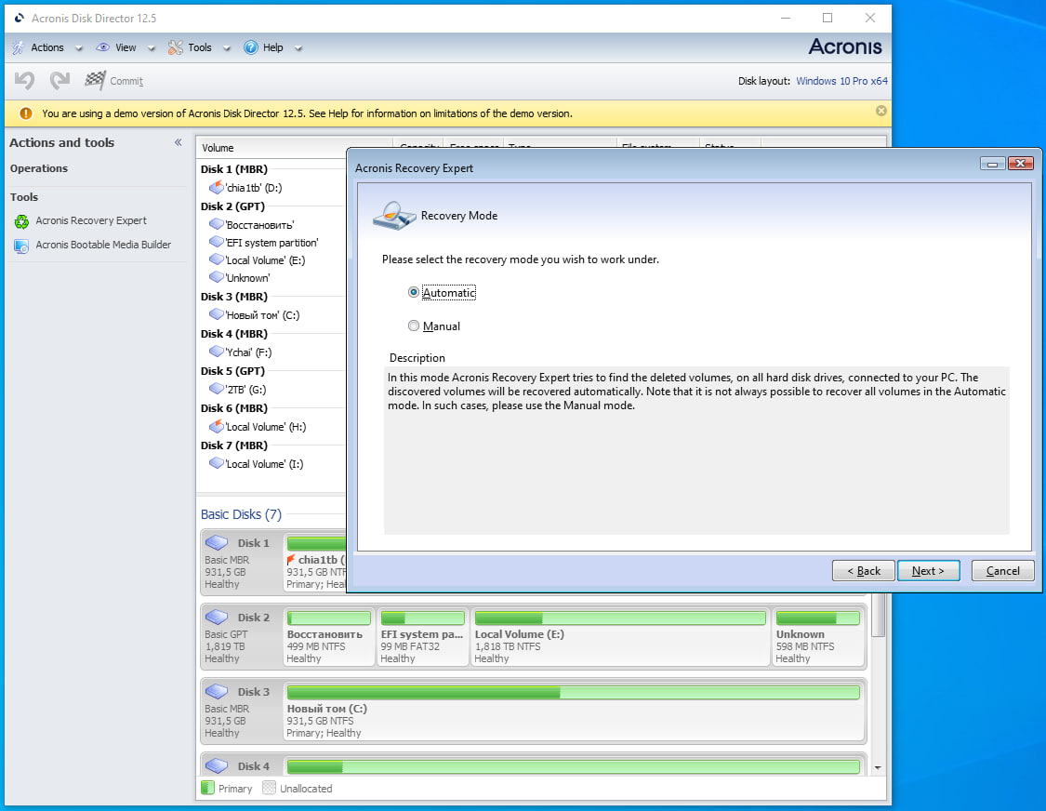Launch Acronis Recovery Expert from Tools
The image size is (1046, 811).
91,220
